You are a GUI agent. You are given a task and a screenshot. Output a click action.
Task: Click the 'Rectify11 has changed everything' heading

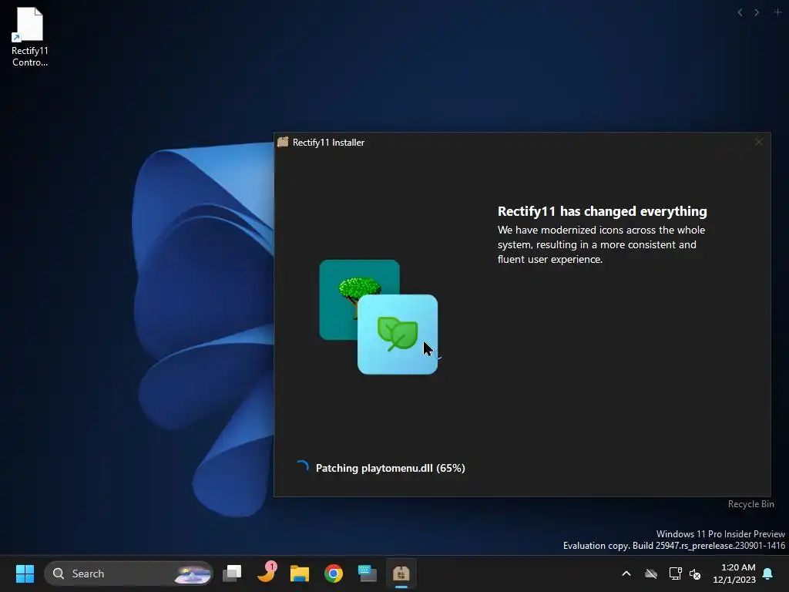(x=603, y=211)
